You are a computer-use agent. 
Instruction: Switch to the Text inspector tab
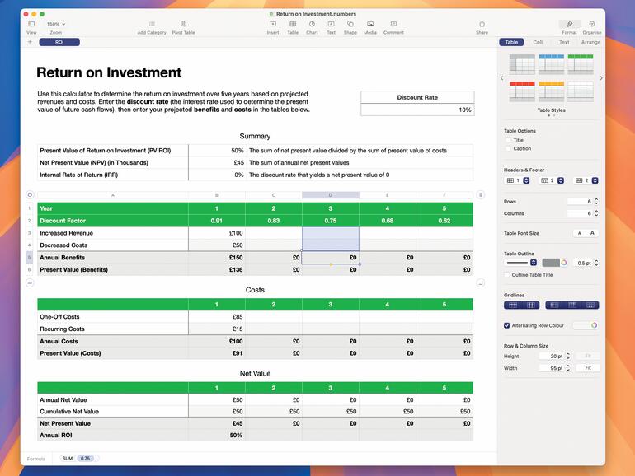[x=564, y=42]
